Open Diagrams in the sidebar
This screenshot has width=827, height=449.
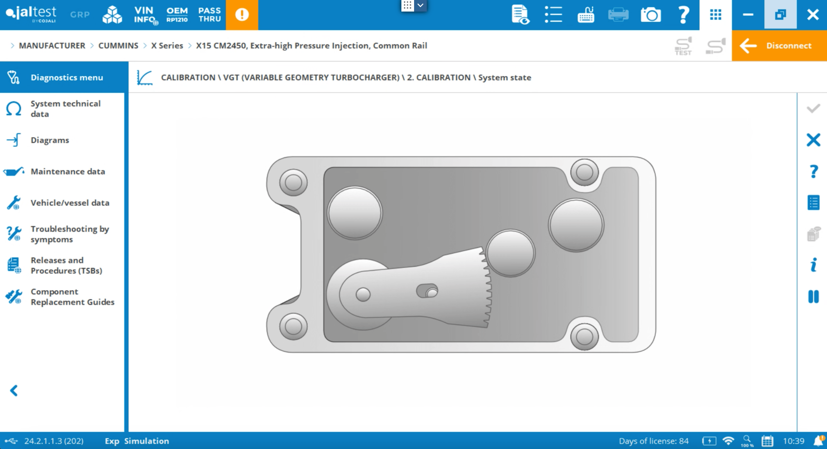(50, 140)
